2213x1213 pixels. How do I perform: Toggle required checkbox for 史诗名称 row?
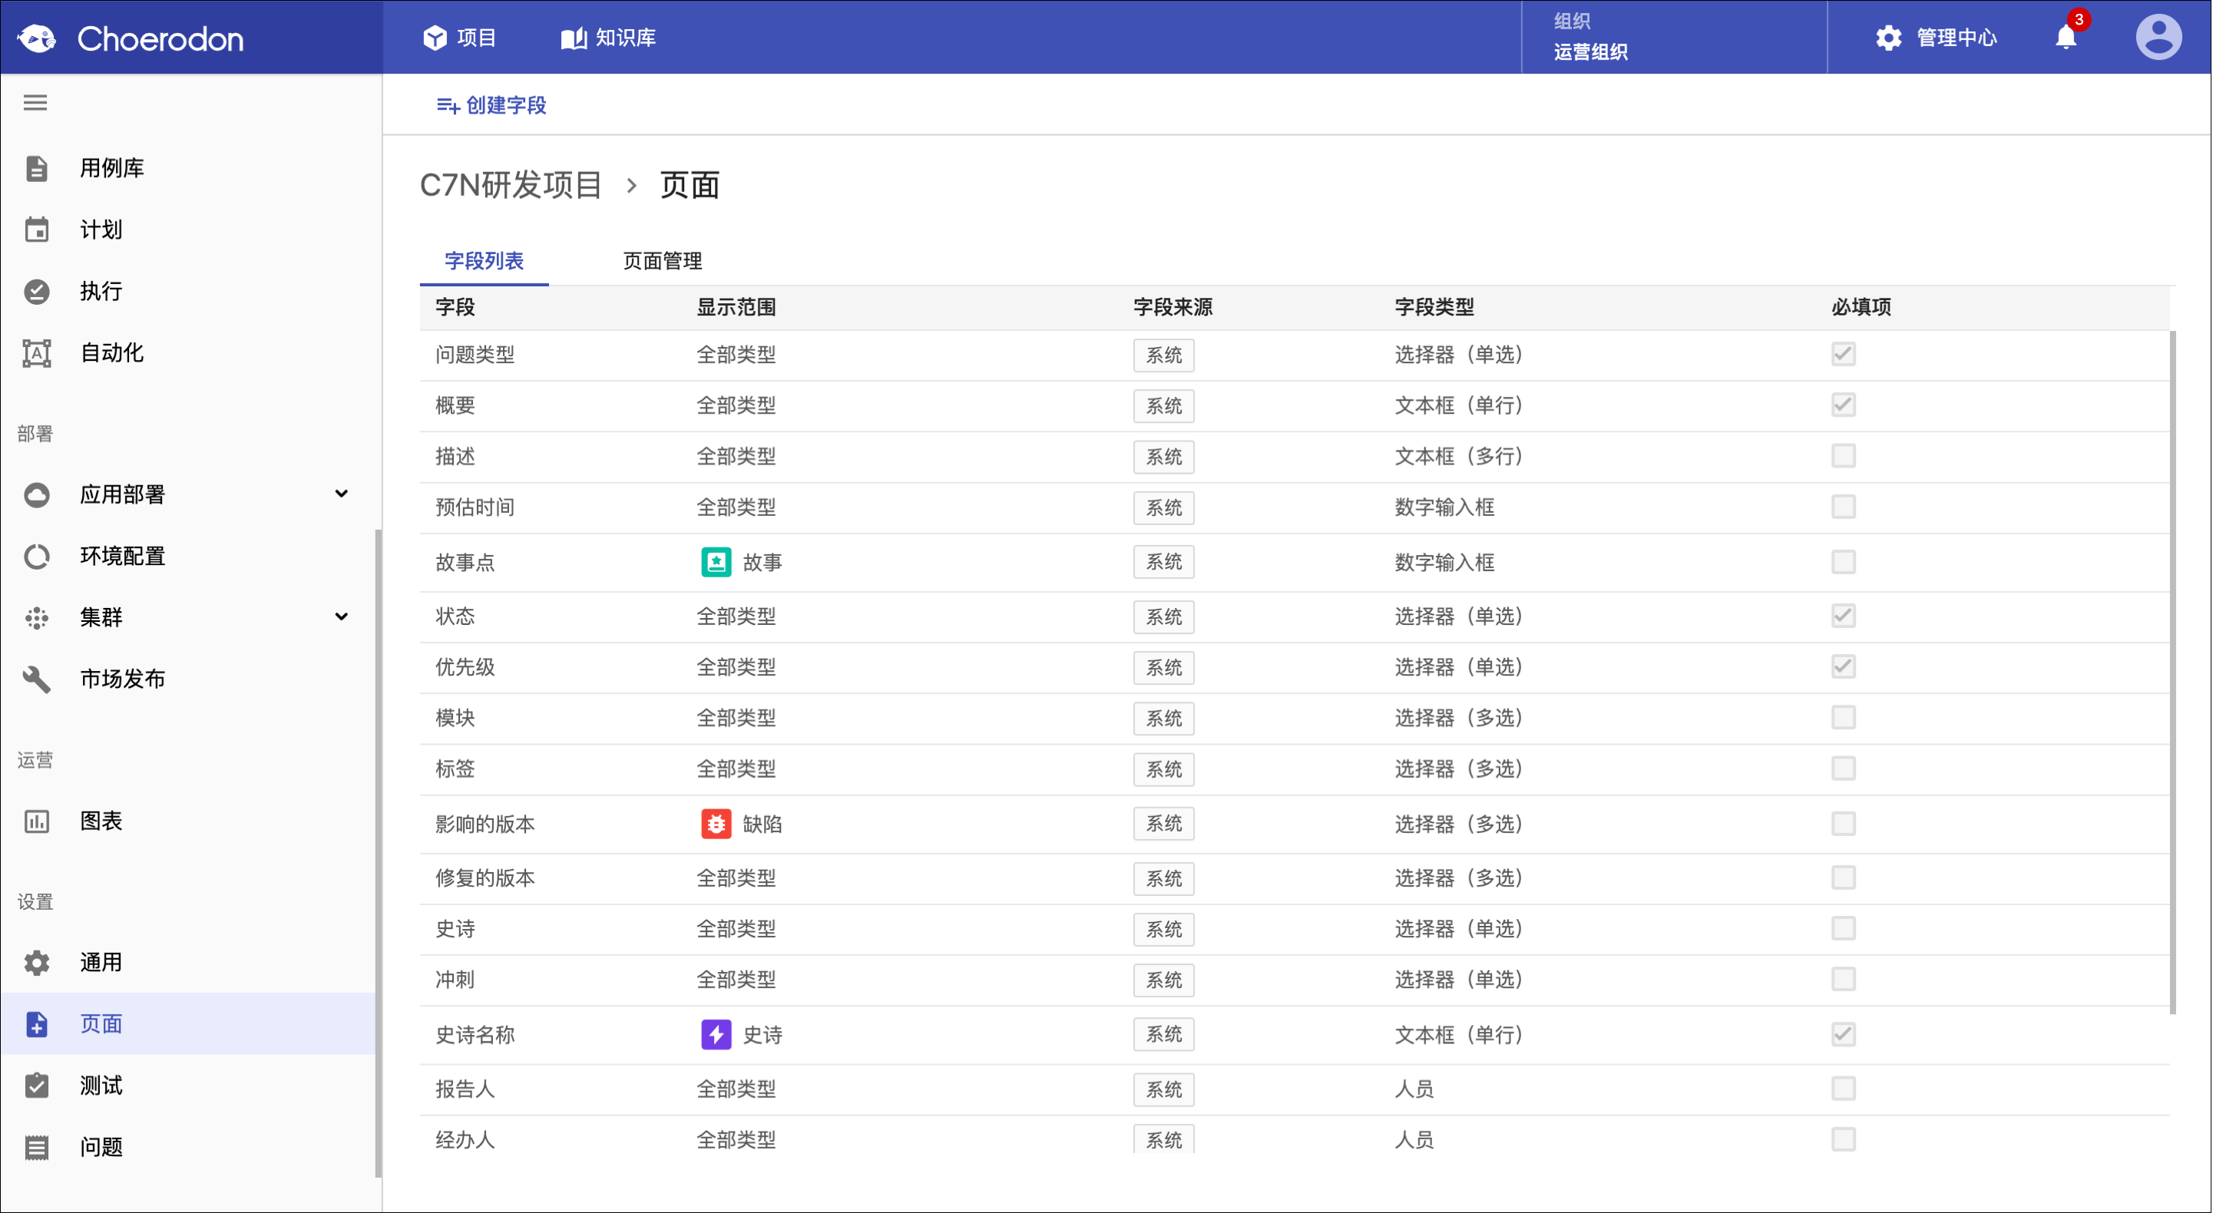point(1843,1034)
